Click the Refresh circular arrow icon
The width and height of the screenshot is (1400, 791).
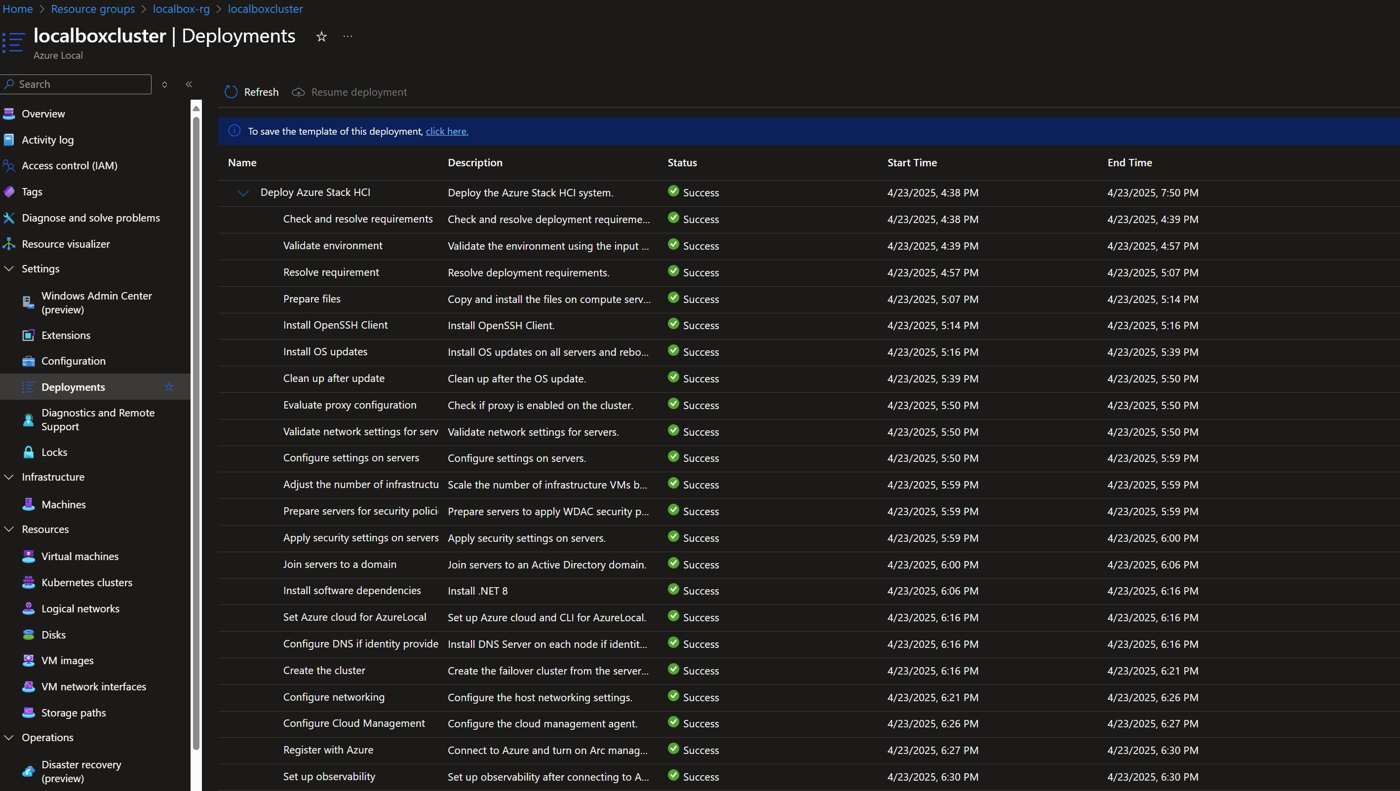231,92
